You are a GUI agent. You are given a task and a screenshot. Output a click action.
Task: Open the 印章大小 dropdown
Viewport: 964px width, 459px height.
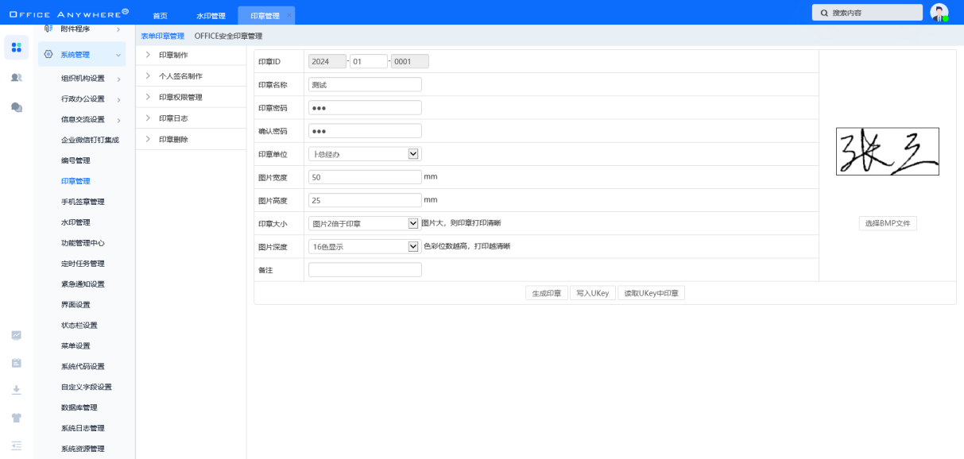tap(412, 224)
